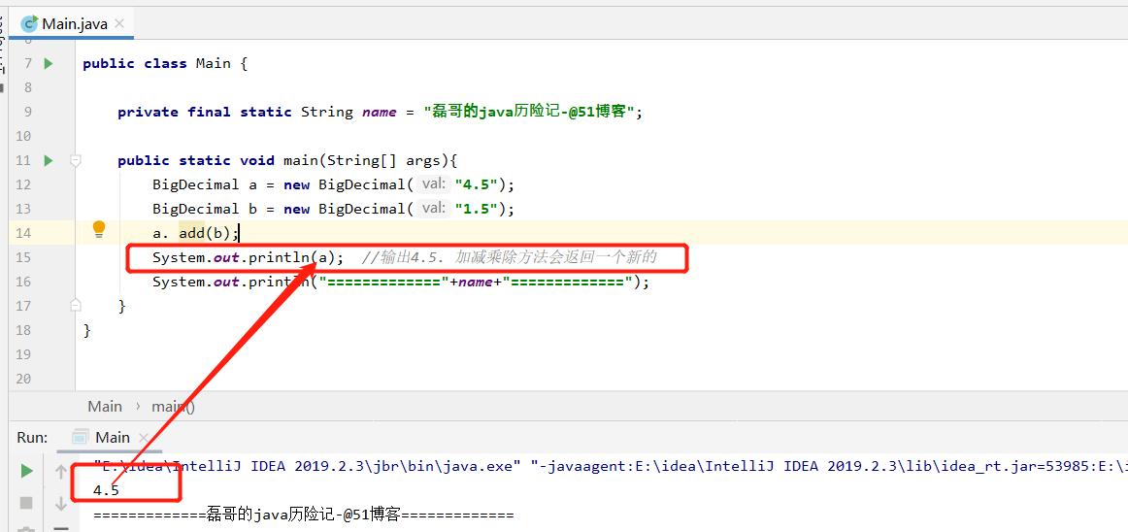Open the yellow light bulb quick-fix at line 14

99,230
